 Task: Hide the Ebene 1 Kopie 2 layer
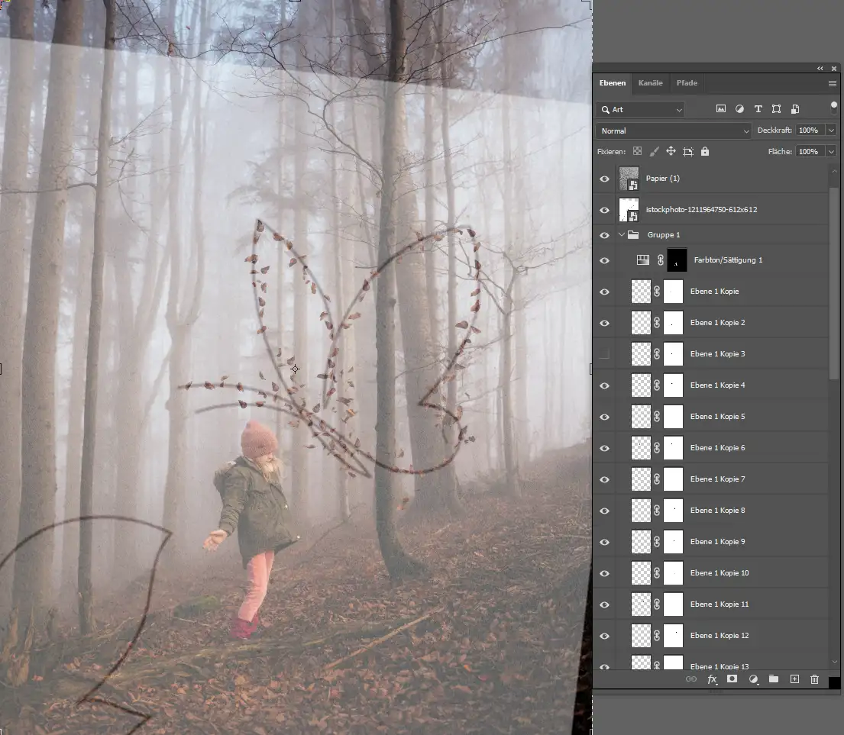(x=604, y=323)
